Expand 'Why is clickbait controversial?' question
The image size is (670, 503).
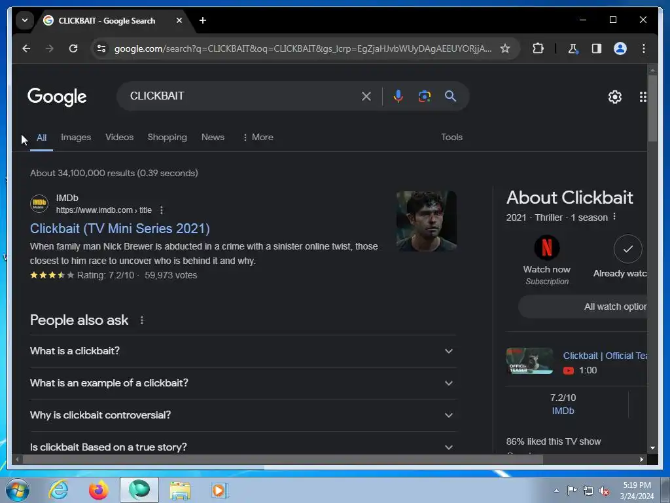(243, 415)
